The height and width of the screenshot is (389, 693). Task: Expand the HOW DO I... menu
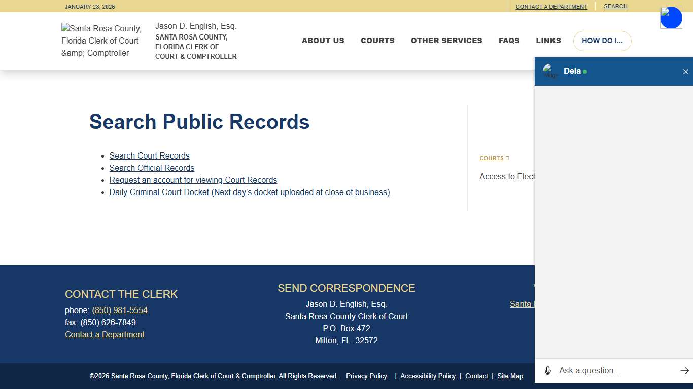click(x=602, y=41)
